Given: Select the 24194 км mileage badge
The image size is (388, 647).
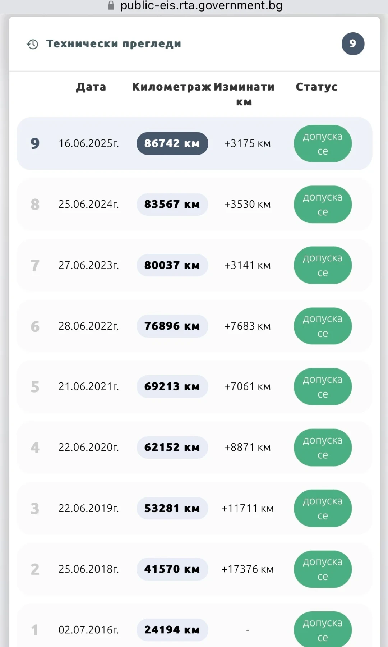Looking at the screenshot, I should point(172,630).
